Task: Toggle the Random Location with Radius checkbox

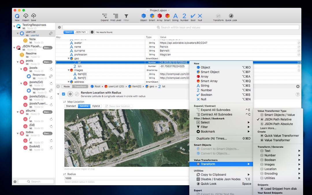Action: 64,94
